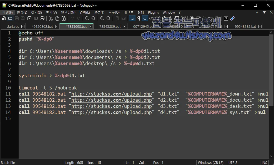The width and height of the screenshot is (274, 165).
Task: Open the Plugins menu
Action: (x=153, y=12)
